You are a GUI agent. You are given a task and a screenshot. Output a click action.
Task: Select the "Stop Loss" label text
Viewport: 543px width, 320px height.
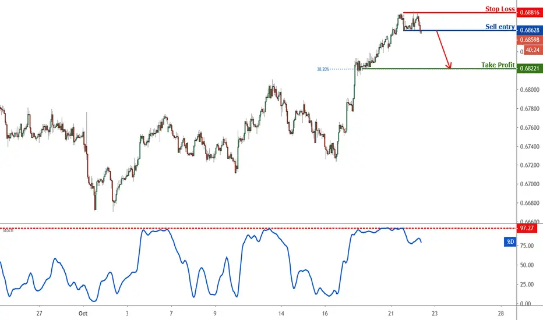click(500, 9)
